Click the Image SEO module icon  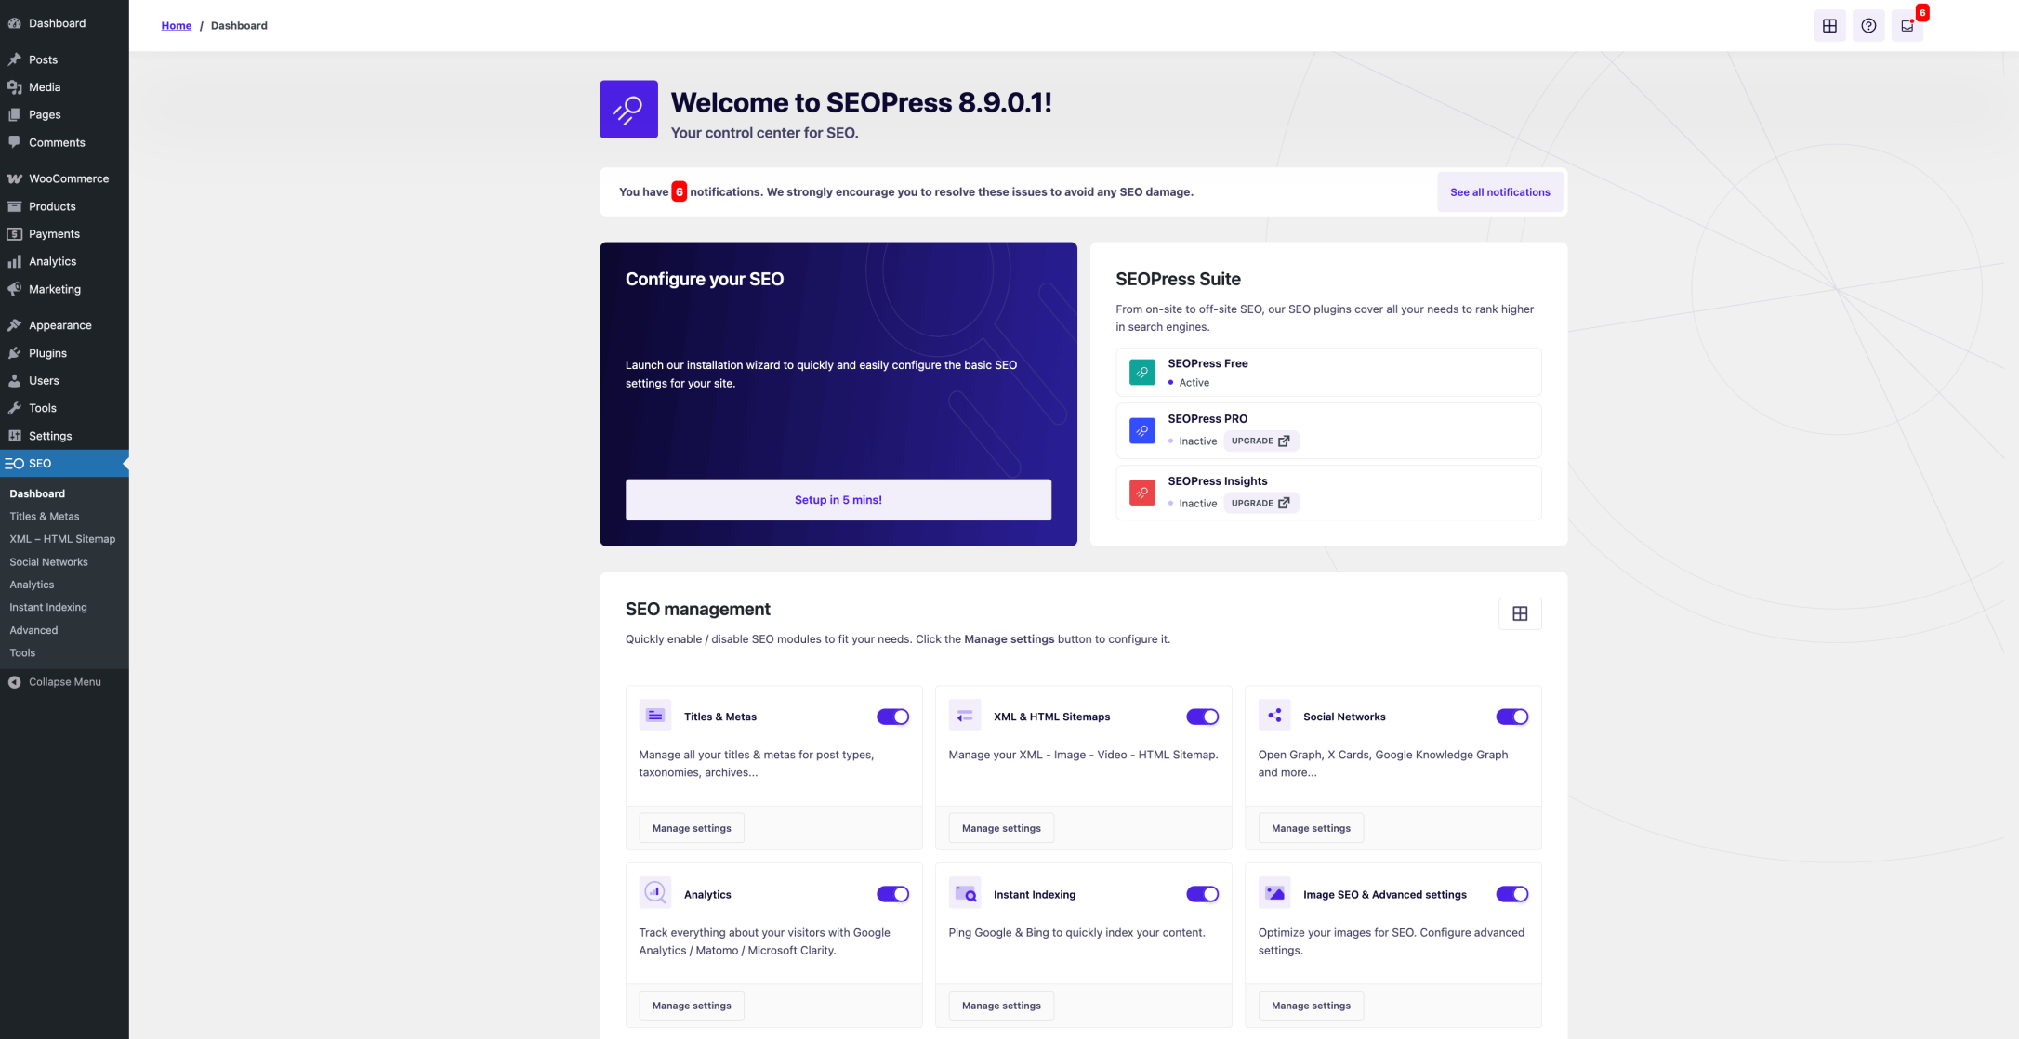click(x=1274, y=894)
